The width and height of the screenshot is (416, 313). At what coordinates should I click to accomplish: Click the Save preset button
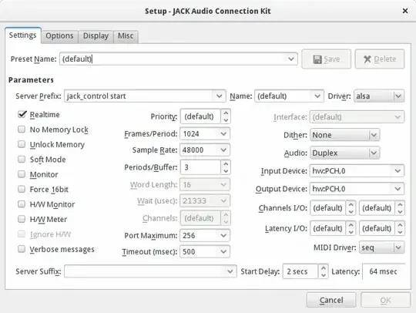[x=327, y=59]
